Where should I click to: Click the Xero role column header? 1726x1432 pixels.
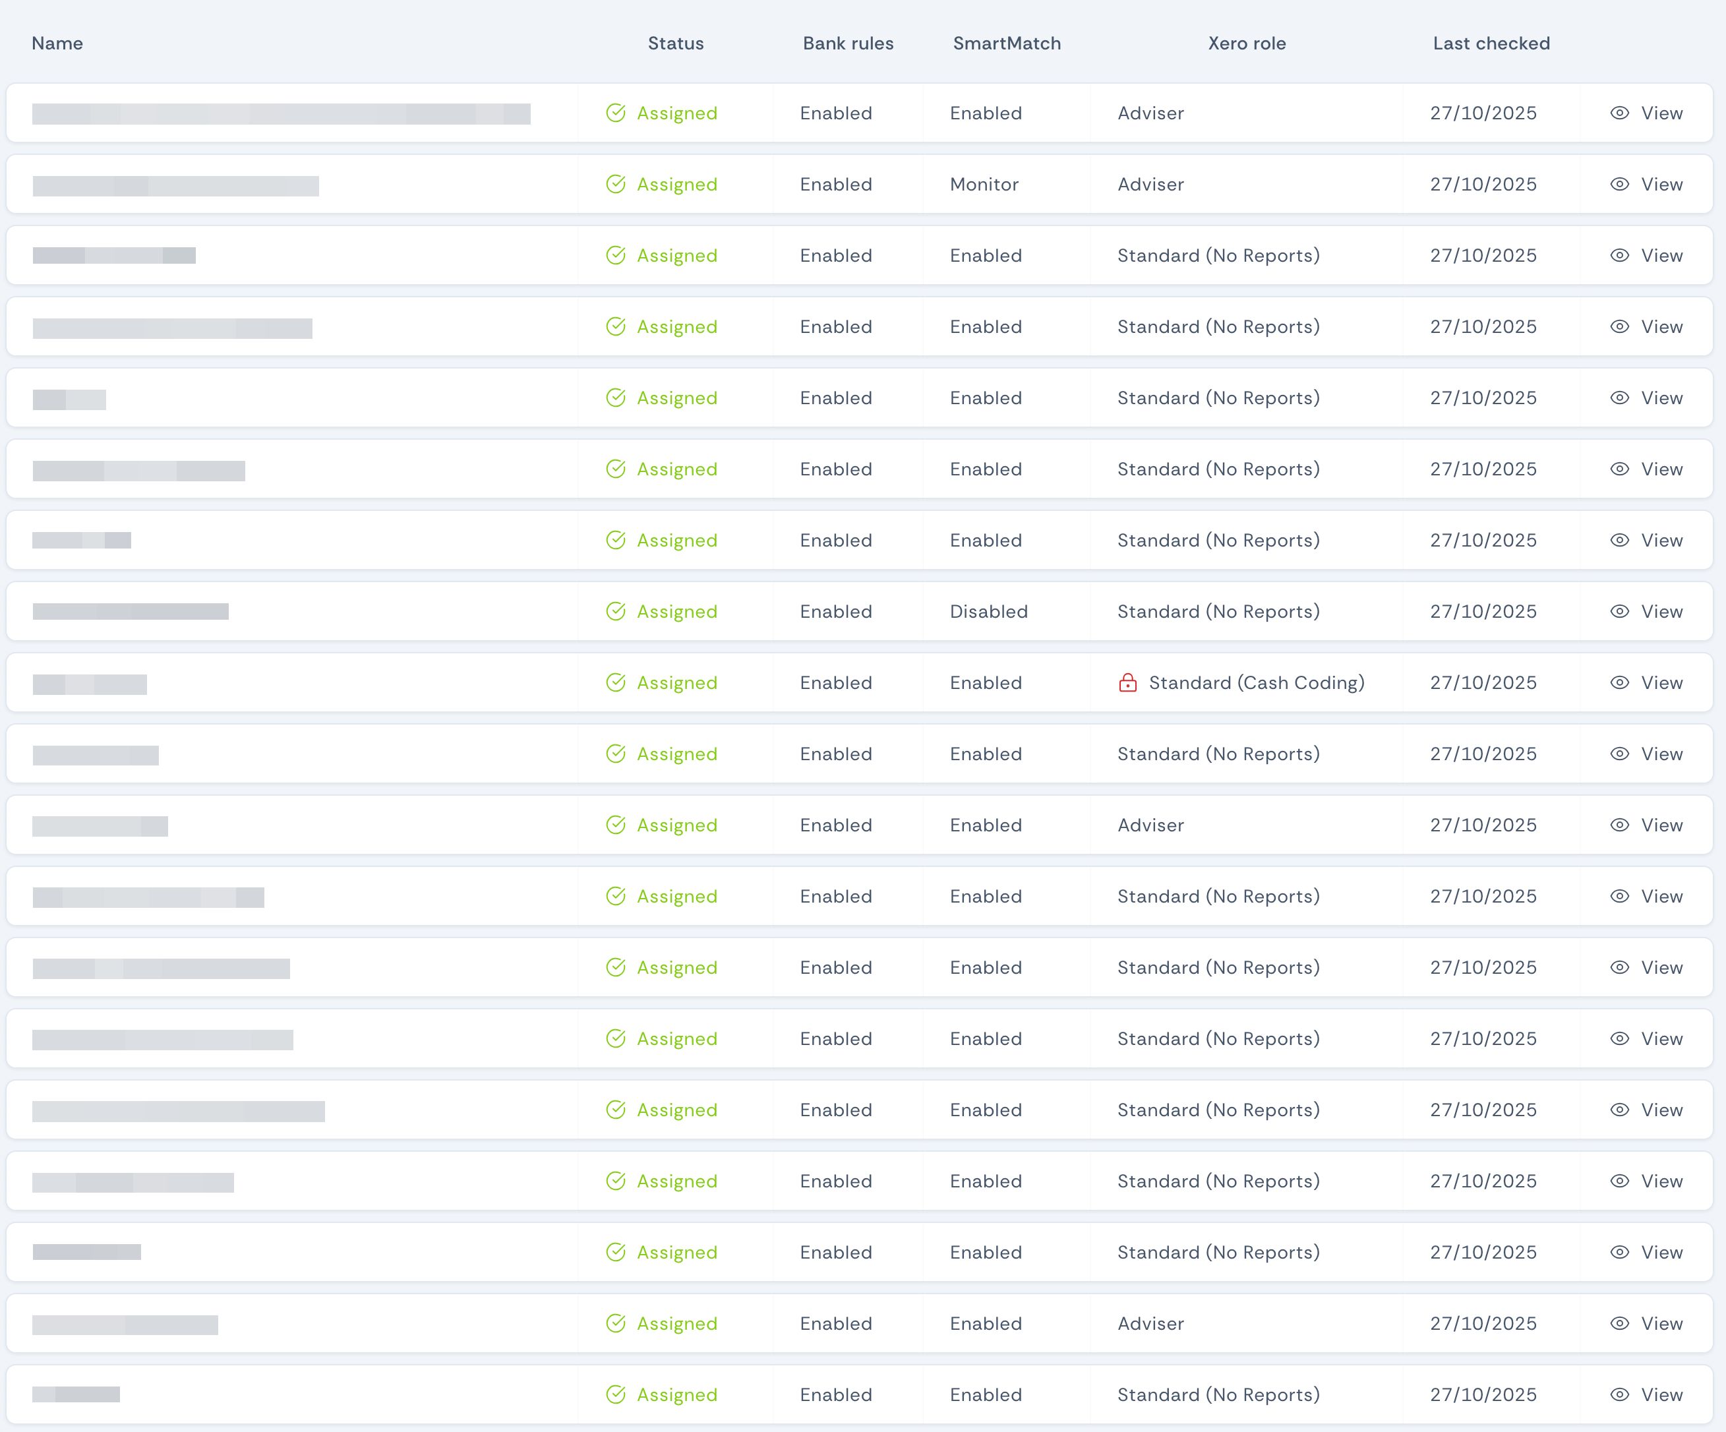[x=1246, y=43]
